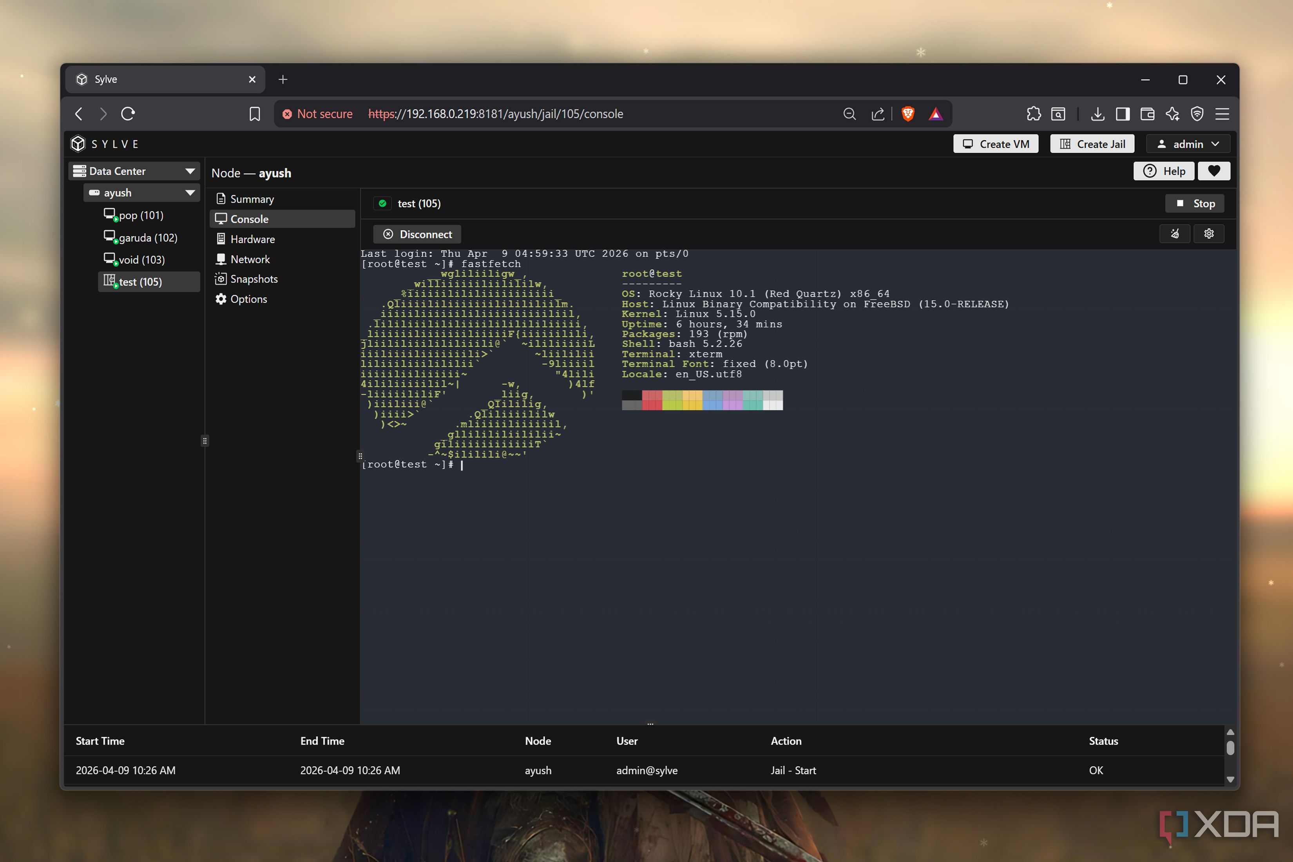This screenshot has width=1293, height=862.
Task: Bookmark this page with the bookmark icon
Action: pos(255,114)
